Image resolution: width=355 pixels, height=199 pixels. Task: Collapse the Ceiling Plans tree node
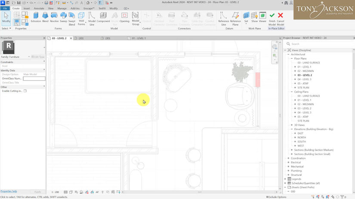(292, 92)
